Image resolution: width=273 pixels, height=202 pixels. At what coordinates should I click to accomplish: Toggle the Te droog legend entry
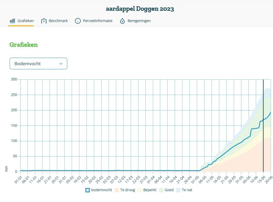[x=128, y=190]
